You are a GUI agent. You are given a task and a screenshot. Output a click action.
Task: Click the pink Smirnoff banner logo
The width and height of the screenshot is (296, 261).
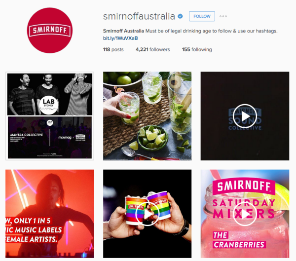point(244,186)
